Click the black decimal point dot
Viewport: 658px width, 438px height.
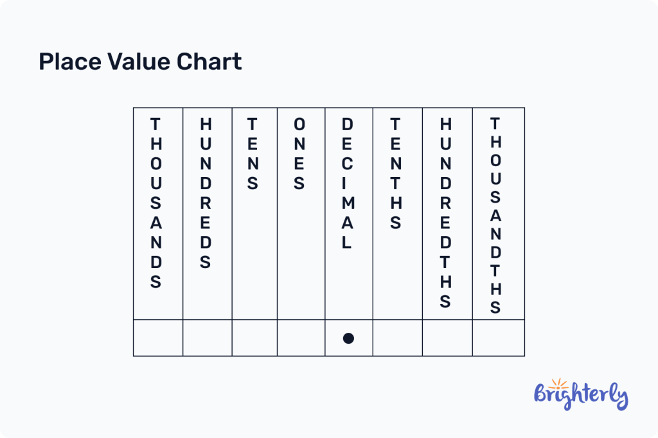pyautogui.click(x=348, y=338)
